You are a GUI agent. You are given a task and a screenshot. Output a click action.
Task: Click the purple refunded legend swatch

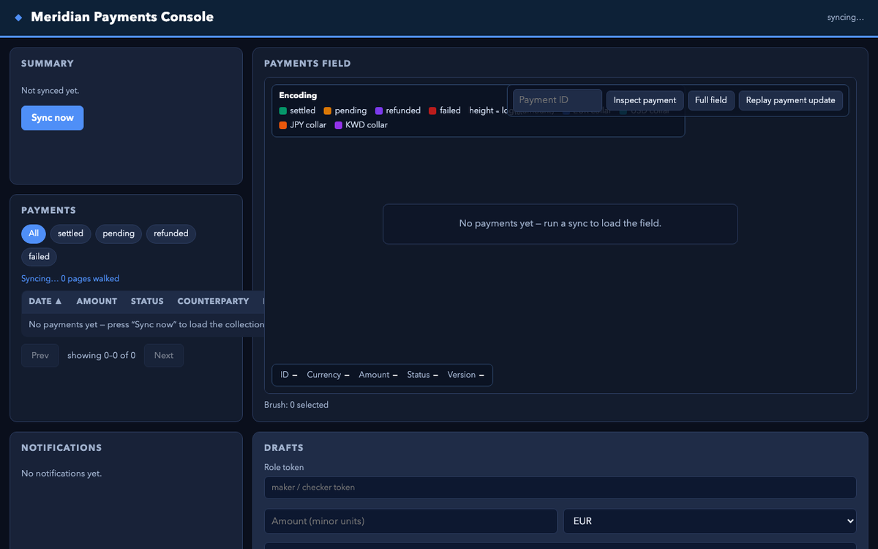[x=379, y=111]
